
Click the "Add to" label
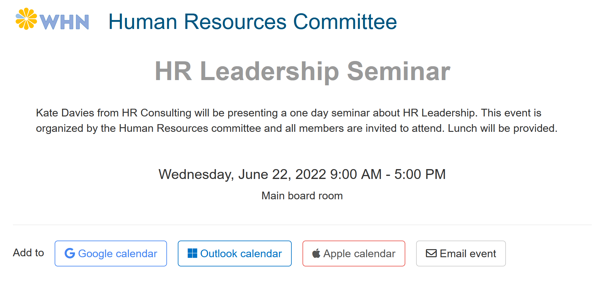[x=28, y=253]
